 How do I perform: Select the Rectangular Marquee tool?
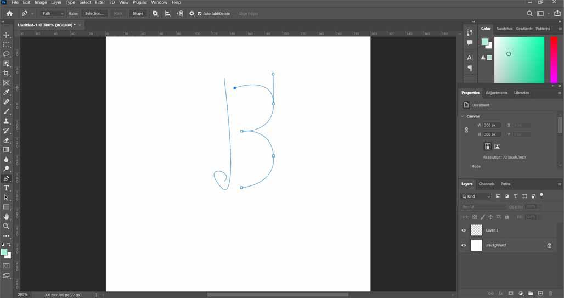click(6, 44)
